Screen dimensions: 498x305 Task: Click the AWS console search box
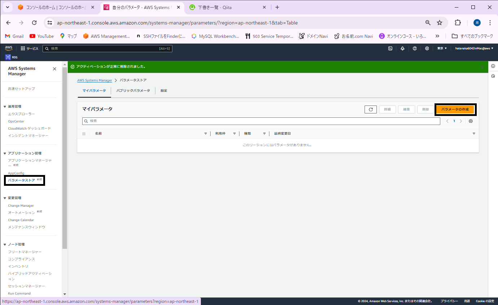[x=107, y=48]
